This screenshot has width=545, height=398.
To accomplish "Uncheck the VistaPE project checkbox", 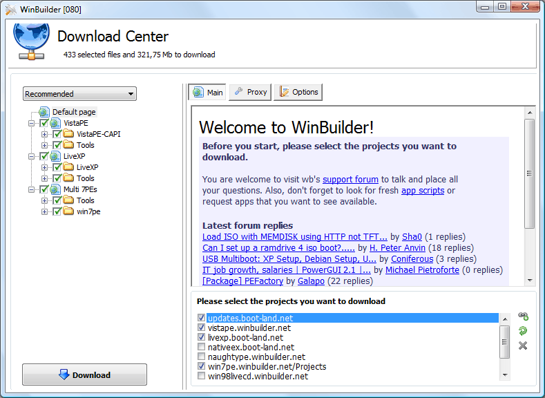I will click(x=44, y=123).
